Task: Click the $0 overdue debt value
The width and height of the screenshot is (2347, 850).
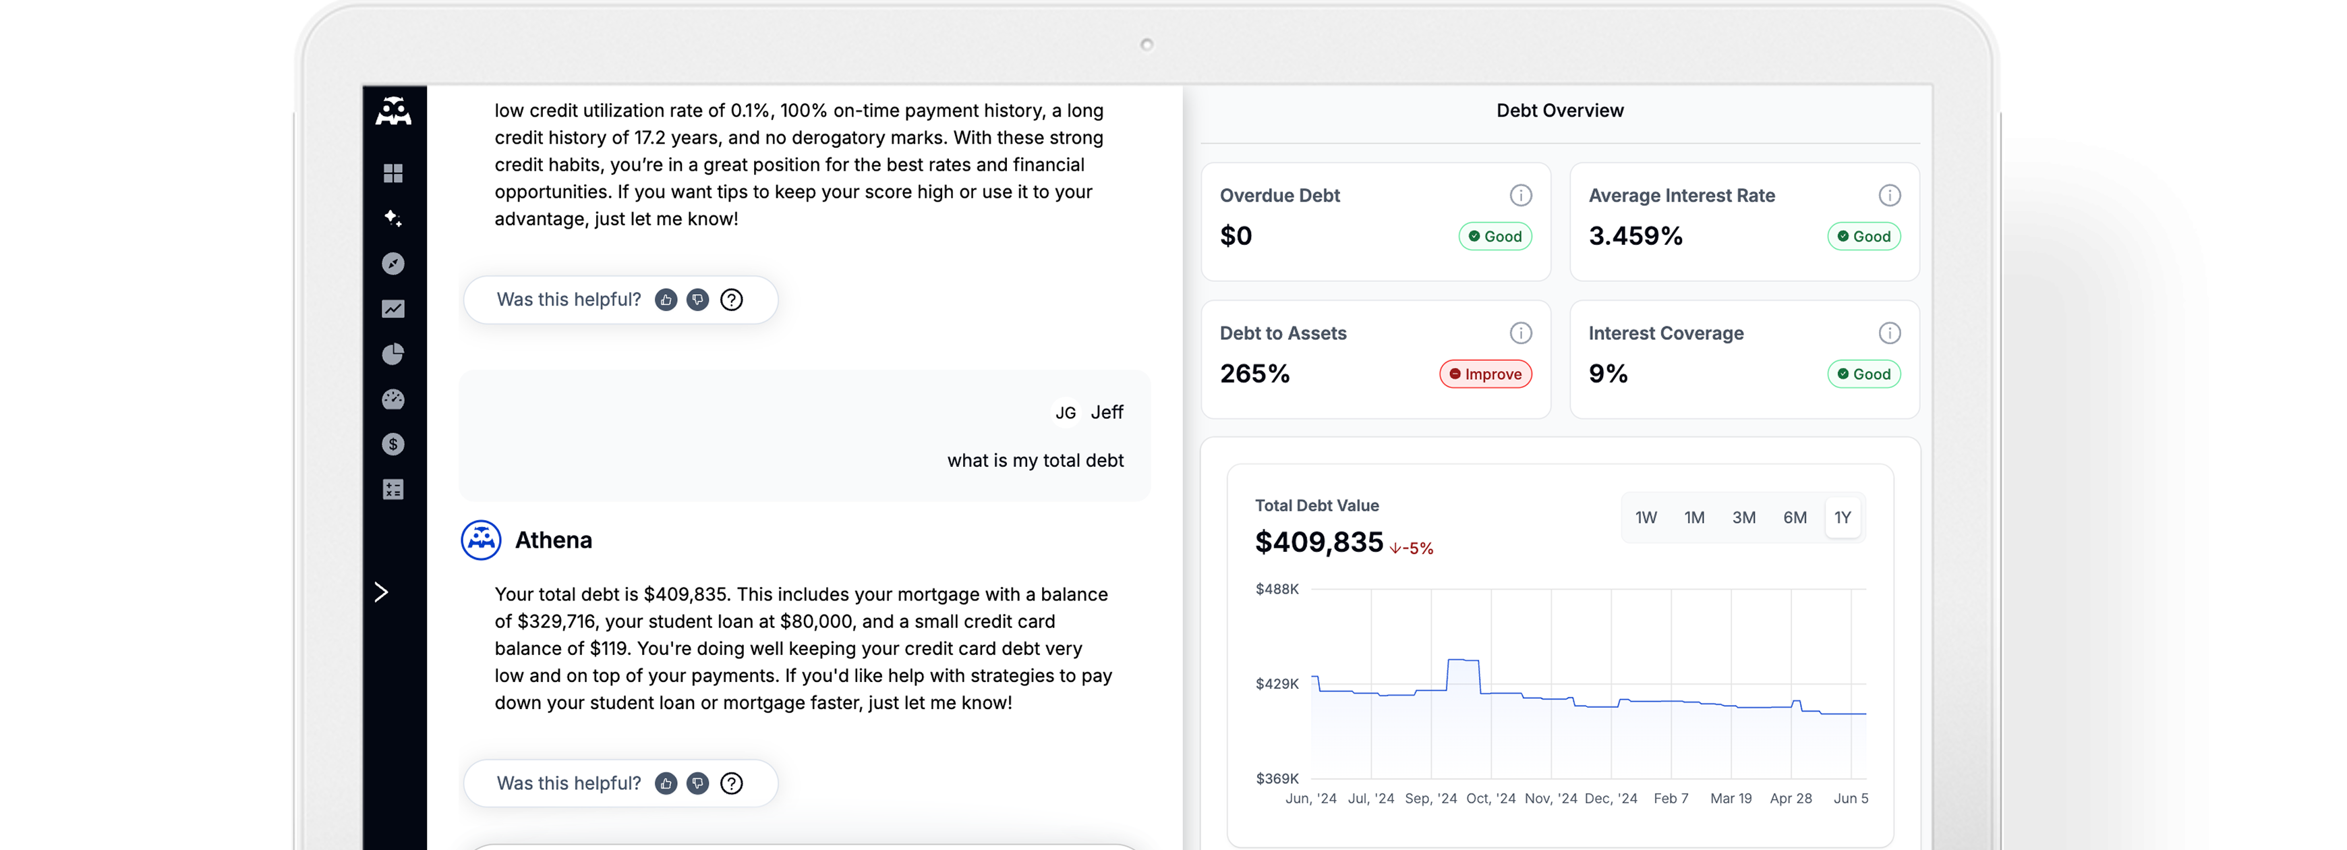Action: [1236, 237]
